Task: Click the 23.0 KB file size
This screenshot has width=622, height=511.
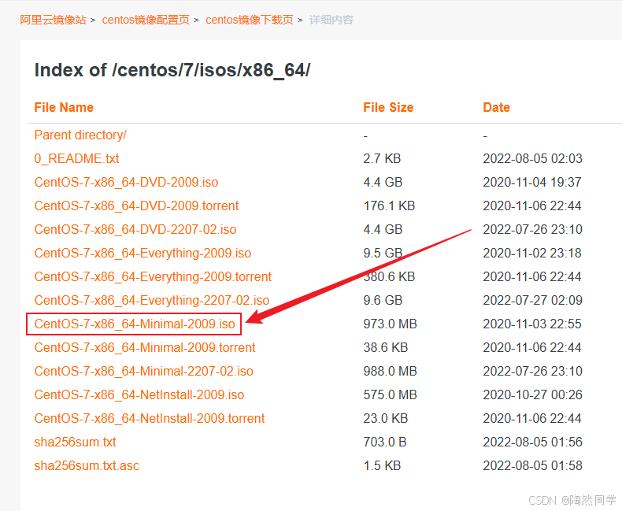Action: pos(386,418)
